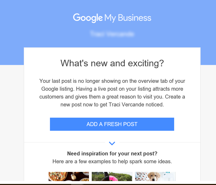
Task: Click the blue downward chevron divider icon
Action: pos(112,143)
